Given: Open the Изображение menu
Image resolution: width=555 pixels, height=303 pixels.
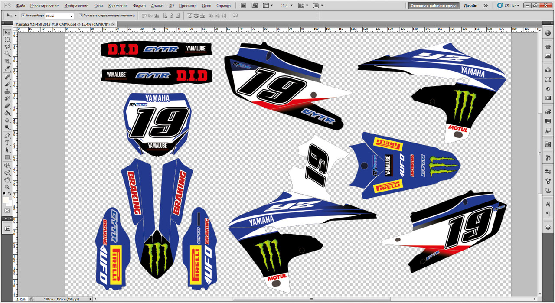Looking at the screenshot, I should coord(76,6).
